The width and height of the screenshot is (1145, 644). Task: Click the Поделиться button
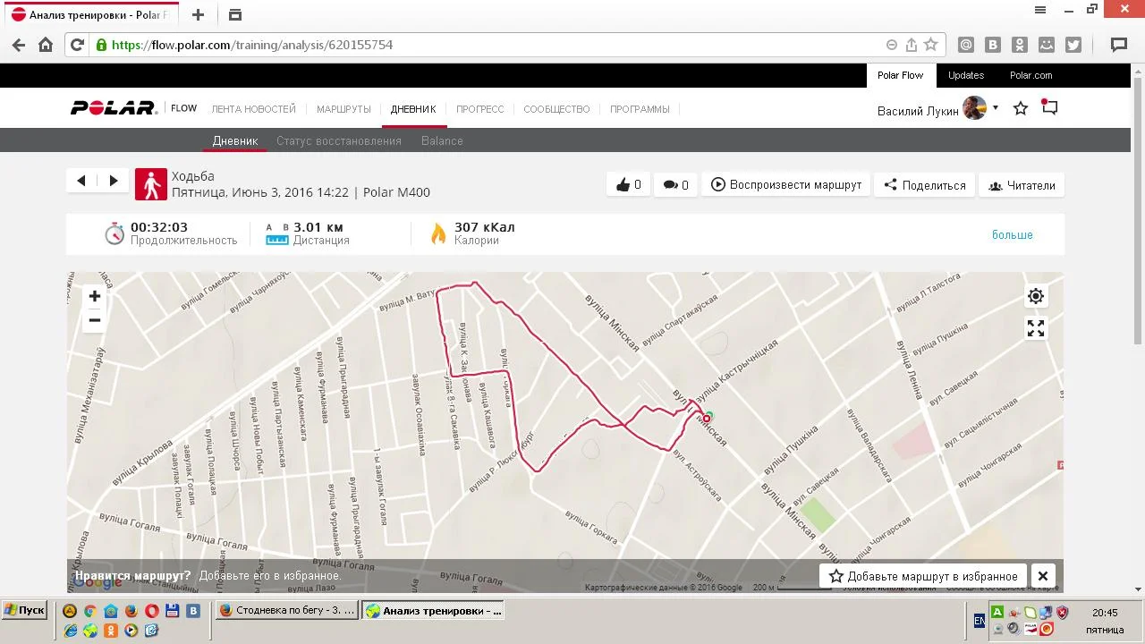(924, 185)
